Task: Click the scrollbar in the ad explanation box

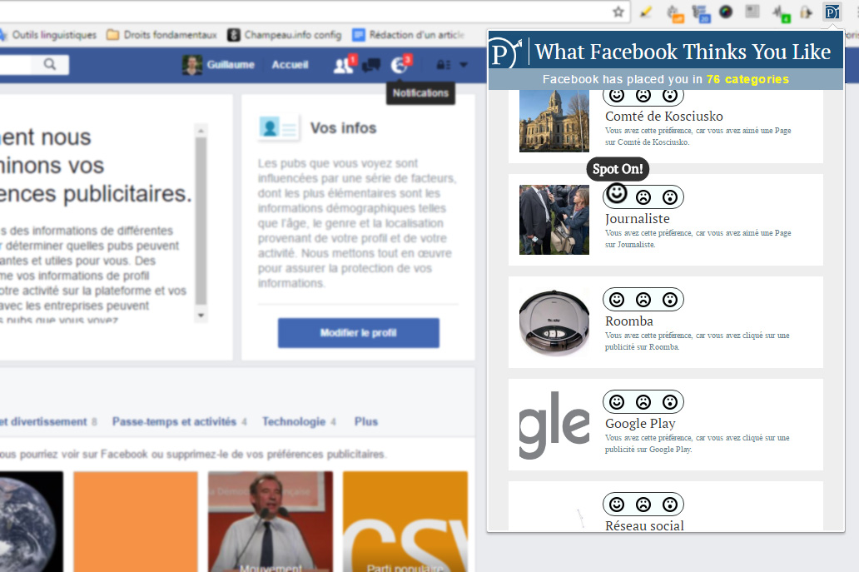Action: pos(201,221)
